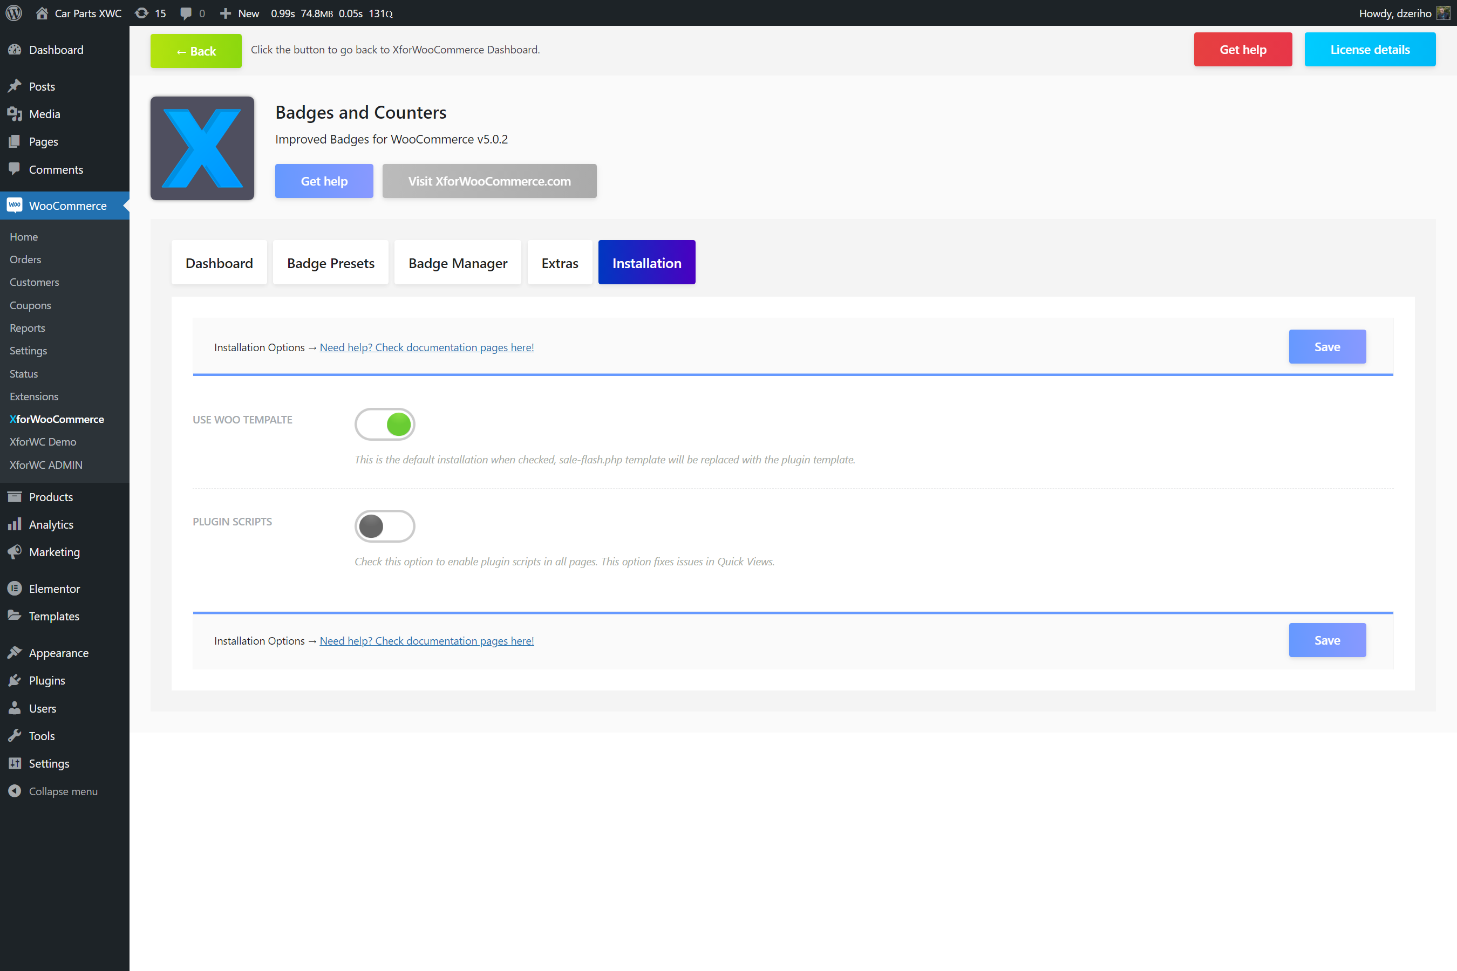Click the blue X plugin logo
Image resolution: width=1457 pixels, height=971 pixels.
202,148
